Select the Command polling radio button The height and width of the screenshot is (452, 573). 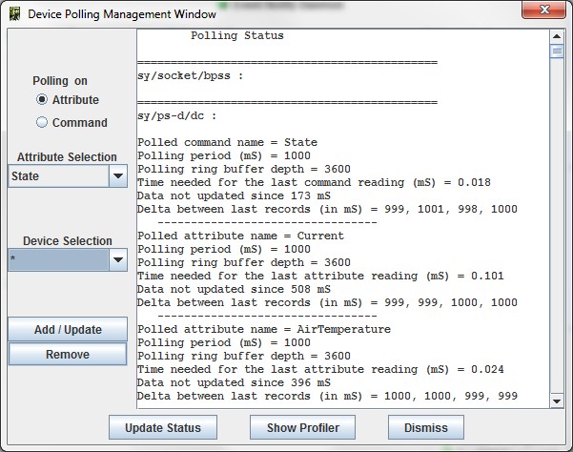tap(42, 122)
